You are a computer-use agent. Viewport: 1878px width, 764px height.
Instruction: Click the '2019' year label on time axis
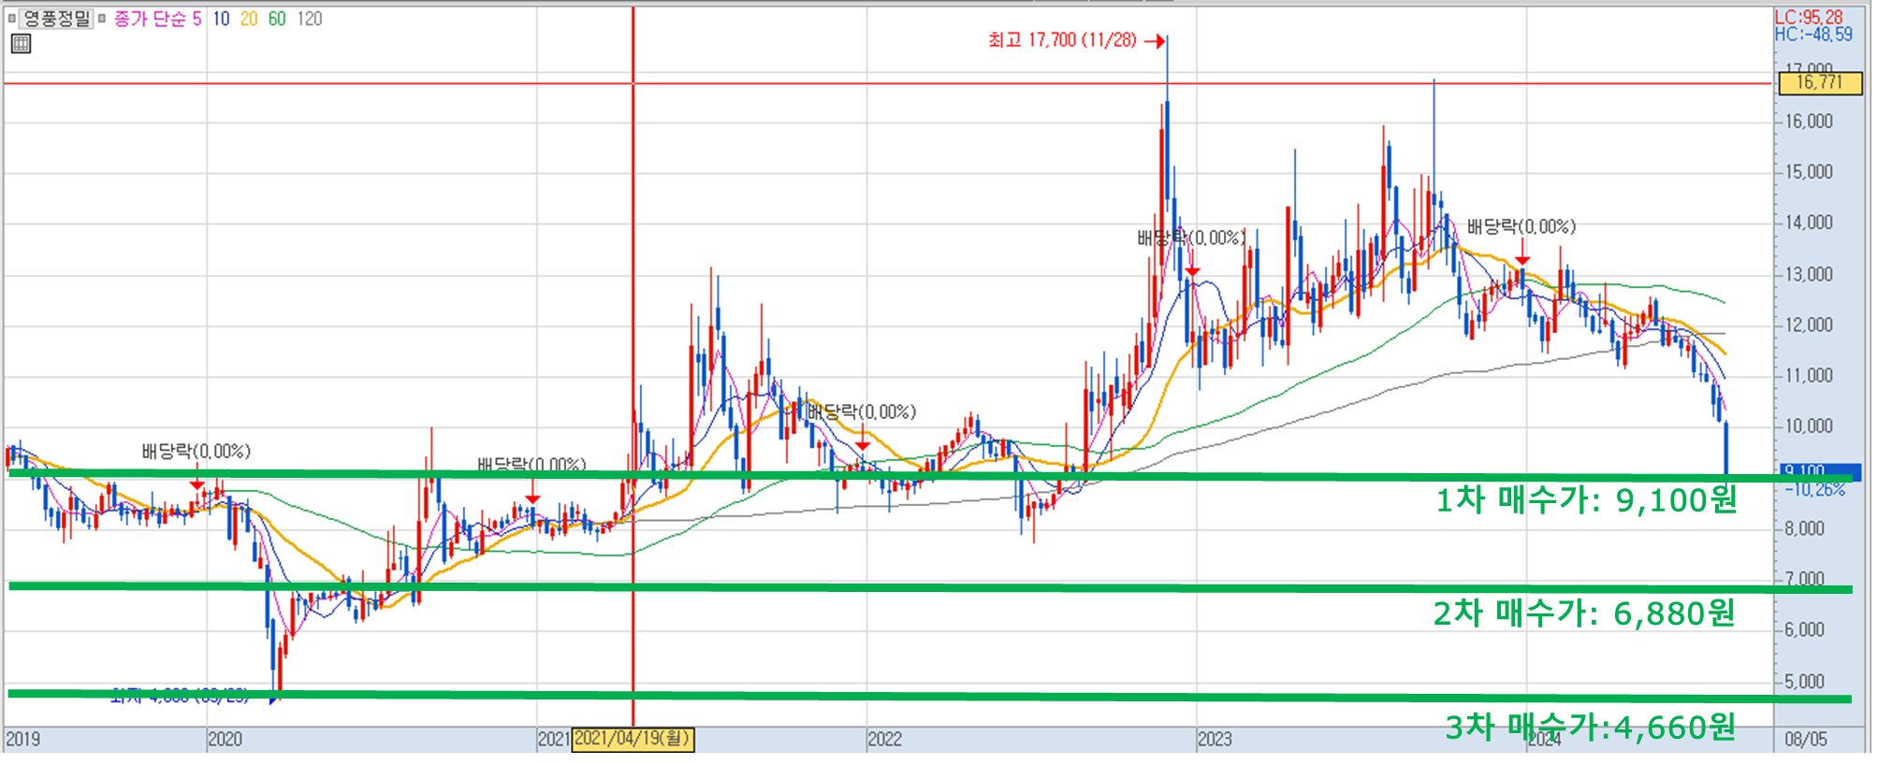[22, 740]
